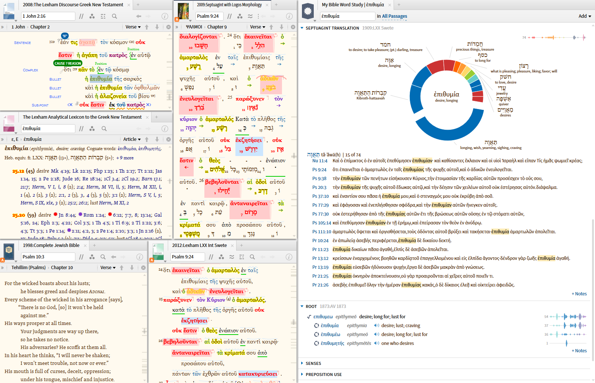Jump to next verse in ΨΑΛΜΟΙ Chapter 9 bar

point(282,27)
